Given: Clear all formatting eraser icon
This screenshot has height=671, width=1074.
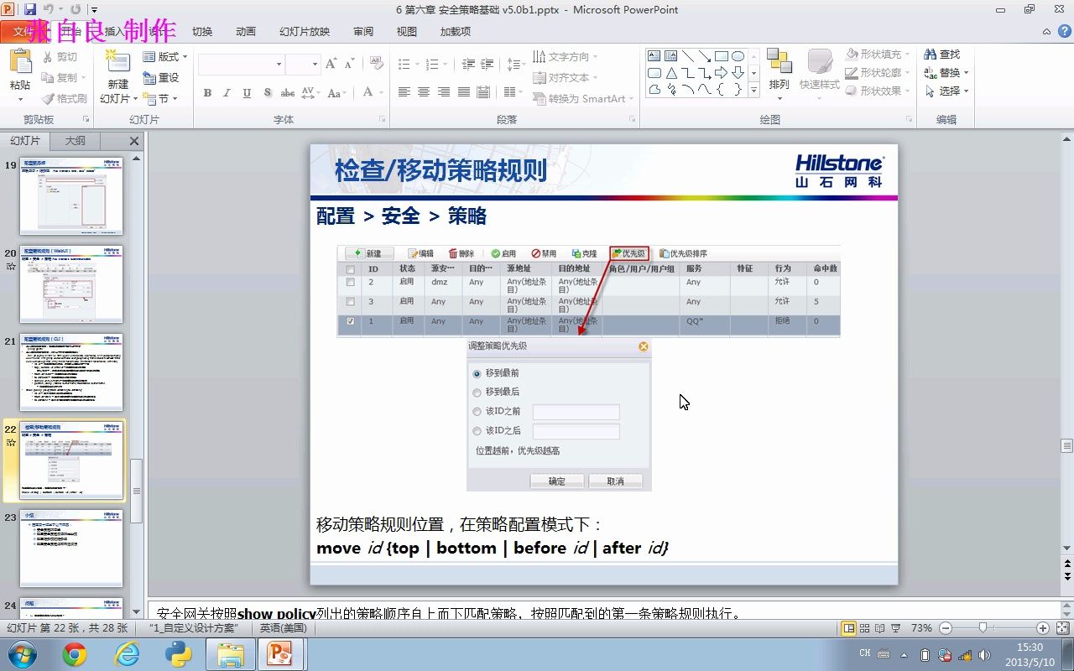Looking at the screenshot, I should click(x=375, y=64).
